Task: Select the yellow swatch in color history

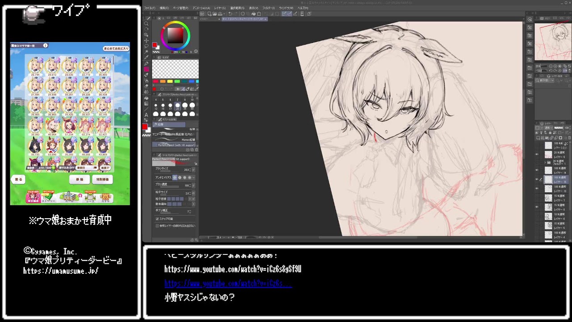Action: [x=170, y=81]
